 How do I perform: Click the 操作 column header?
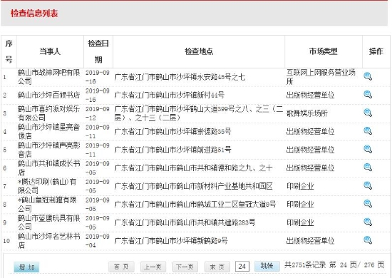(x=376, y=51)
